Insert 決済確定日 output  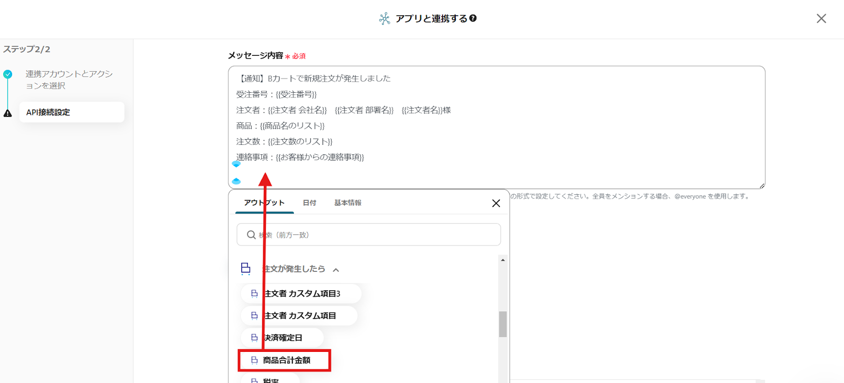pyautogui.click(x=282, y=338)
